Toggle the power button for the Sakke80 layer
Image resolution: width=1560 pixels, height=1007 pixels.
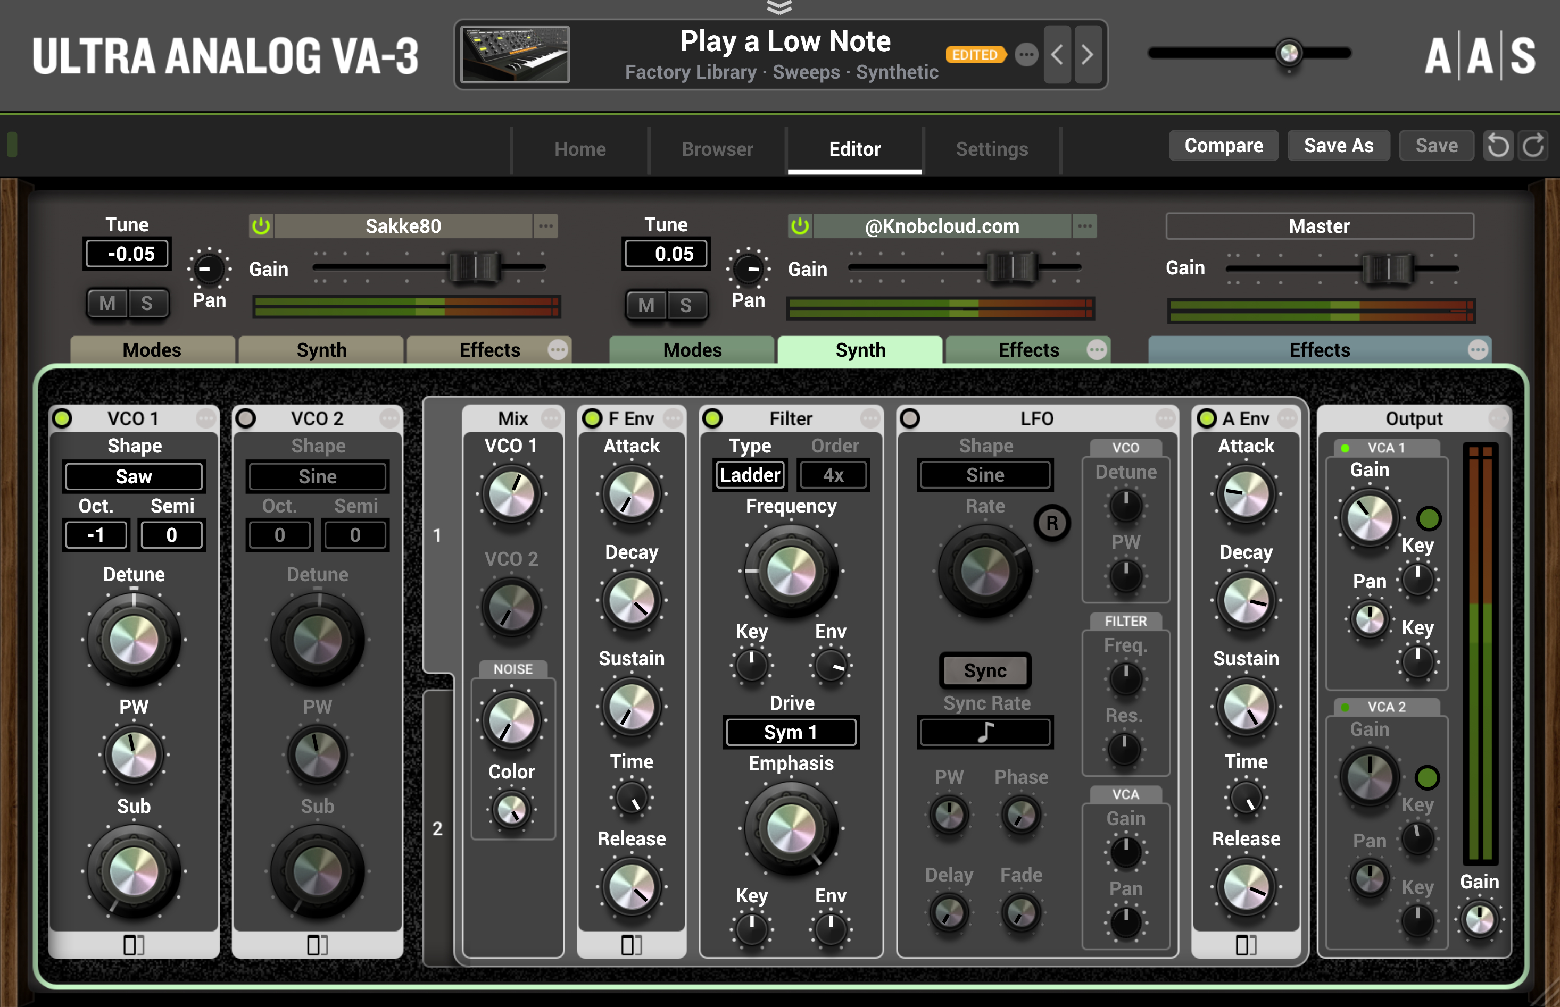[x=261, y=225]
